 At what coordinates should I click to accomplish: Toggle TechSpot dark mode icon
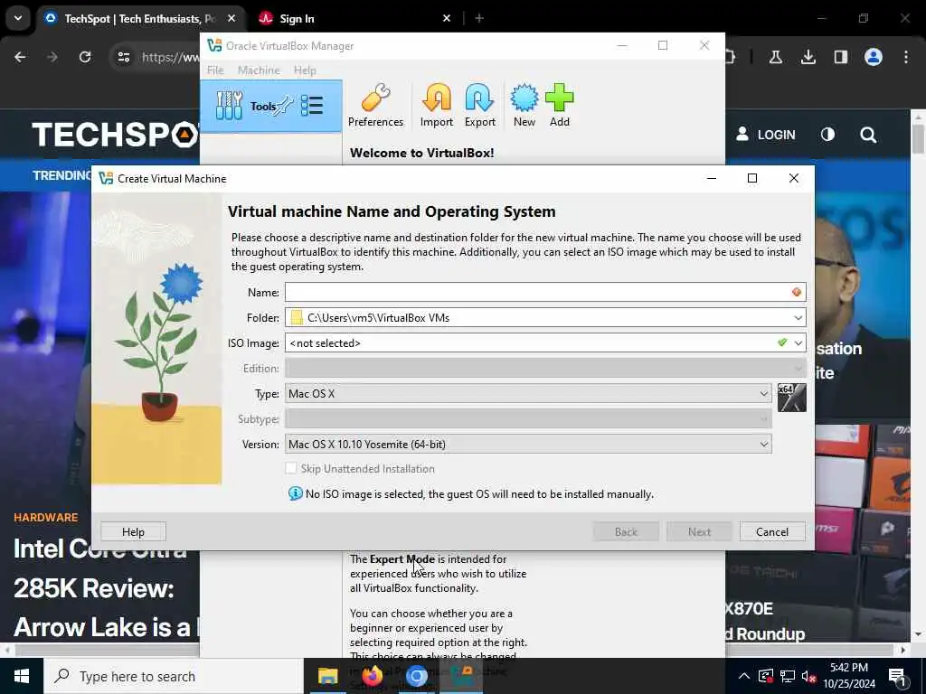(x=827, y=135)
